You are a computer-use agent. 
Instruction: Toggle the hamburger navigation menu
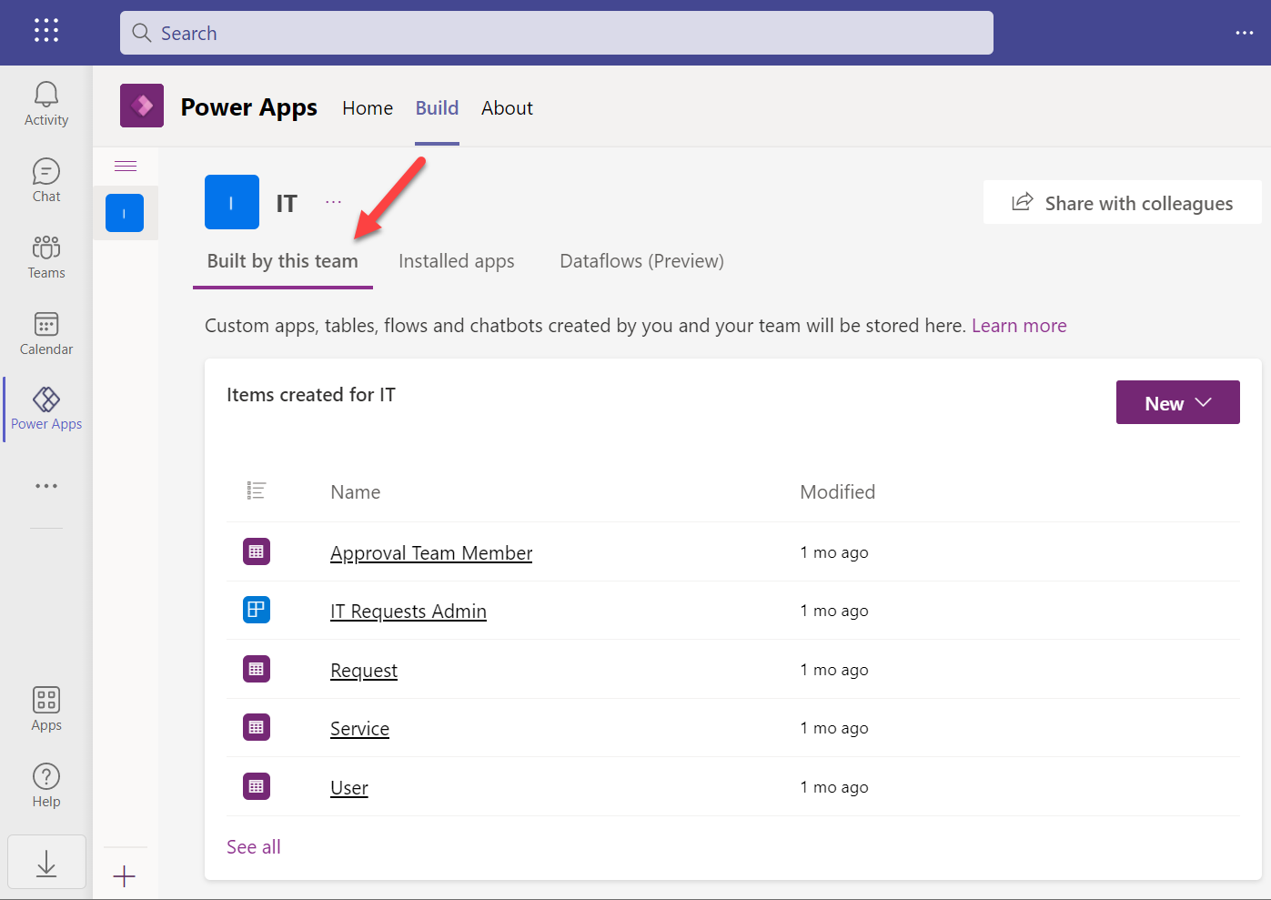click(126, 166)
